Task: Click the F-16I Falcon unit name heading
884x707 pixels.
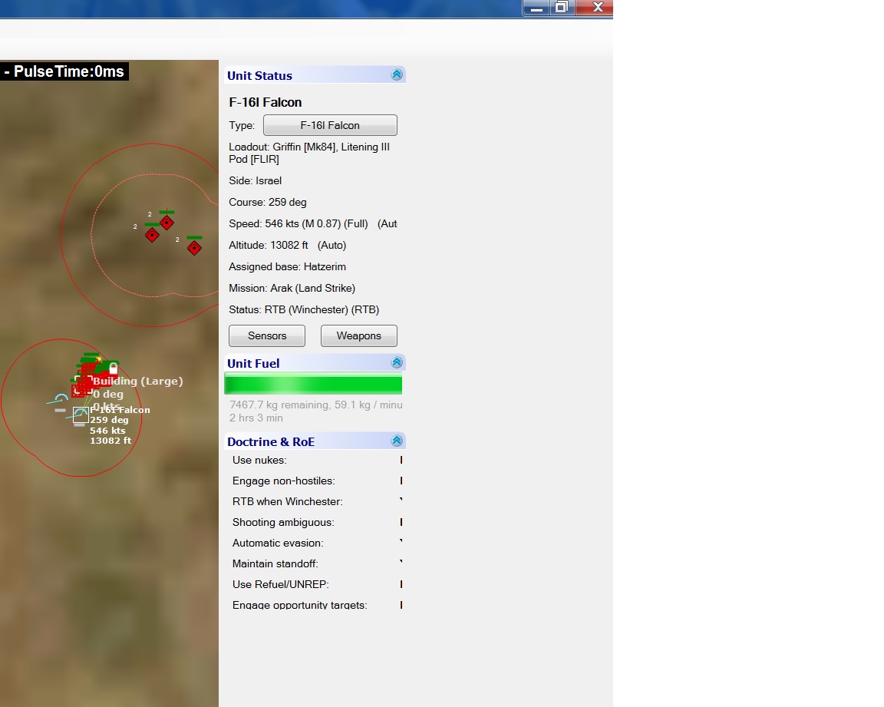Action: [265, 102]
